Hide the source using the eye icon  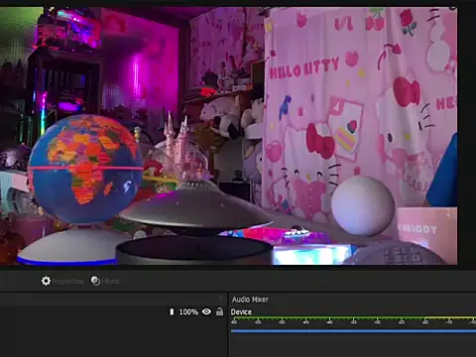pos(206,311)
